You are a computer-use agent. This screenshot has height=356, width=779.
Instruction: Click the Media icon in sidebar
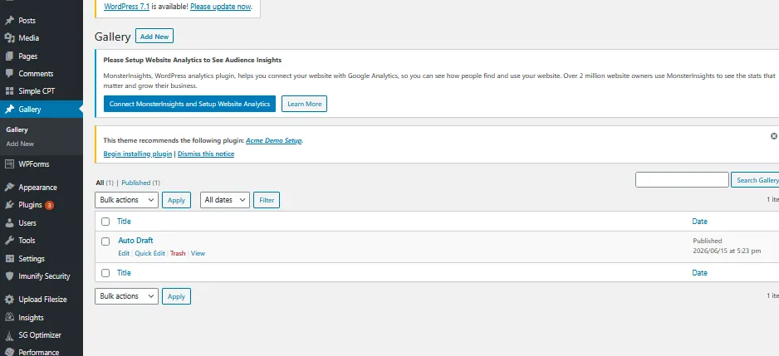pyautogui.click(x=9, y=38)
